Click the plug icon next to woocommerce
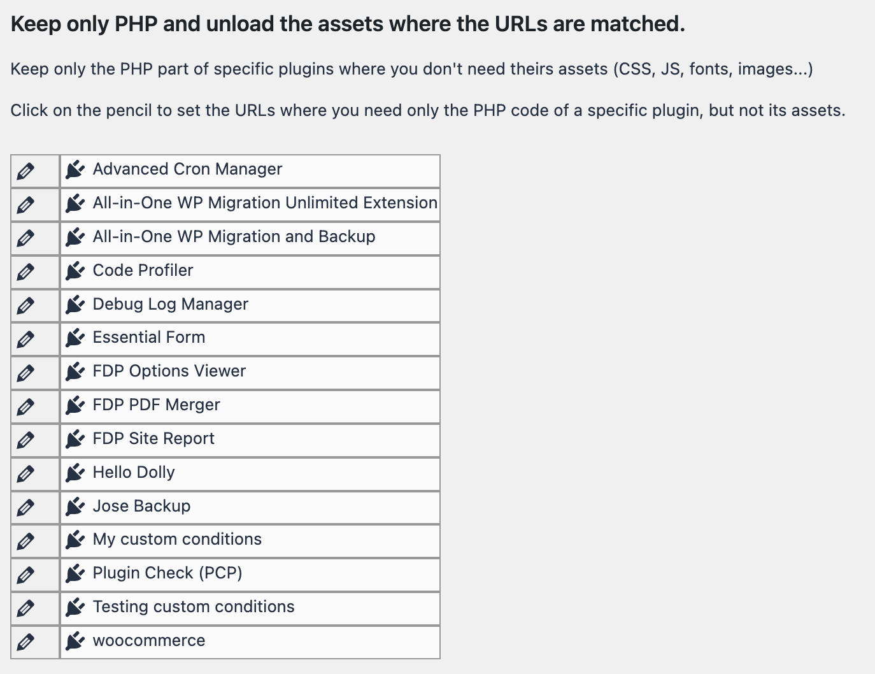The width and height of the screenshot is (875, 674). click(x=75, y=642)
